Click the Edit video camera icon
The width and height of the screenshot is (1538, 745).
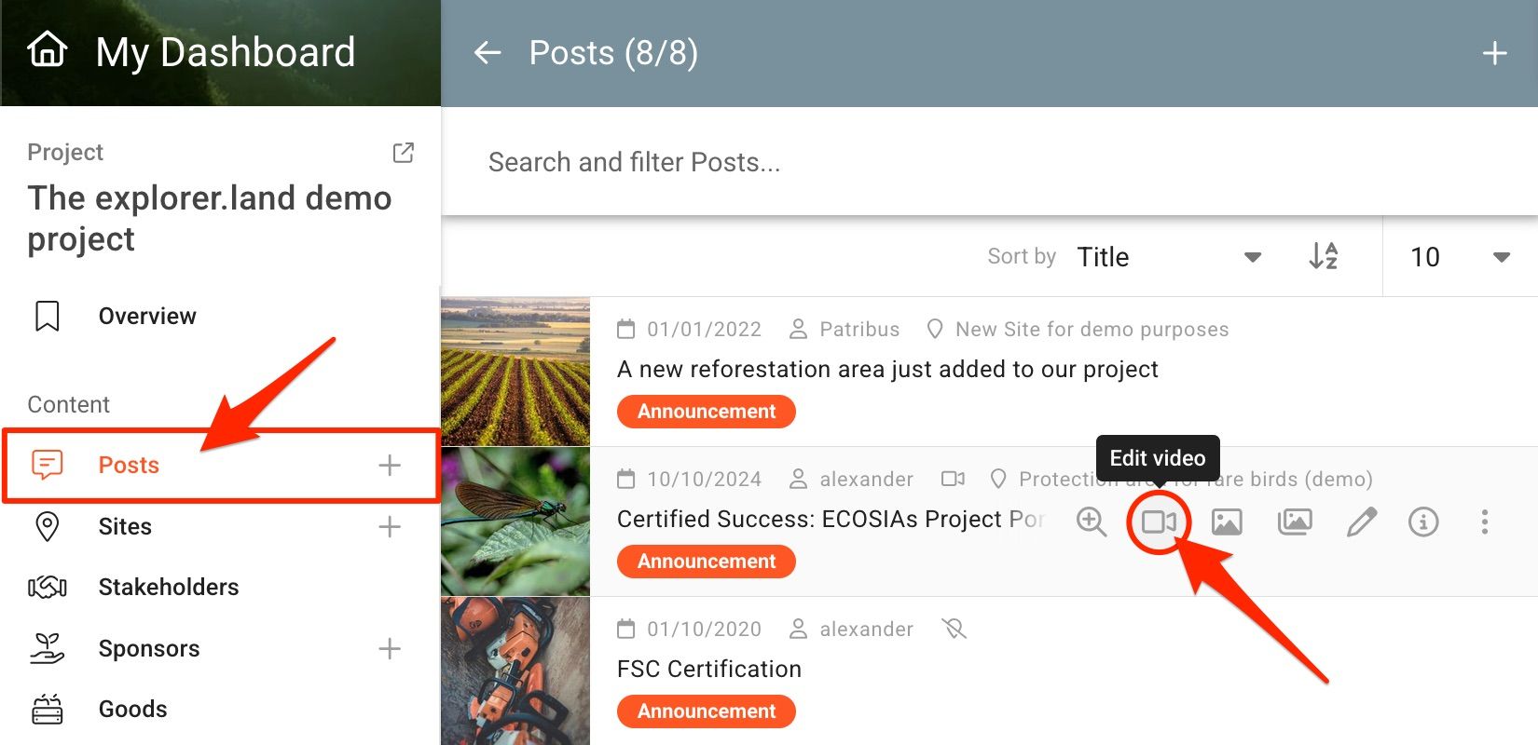click(x=1159, y=521)
